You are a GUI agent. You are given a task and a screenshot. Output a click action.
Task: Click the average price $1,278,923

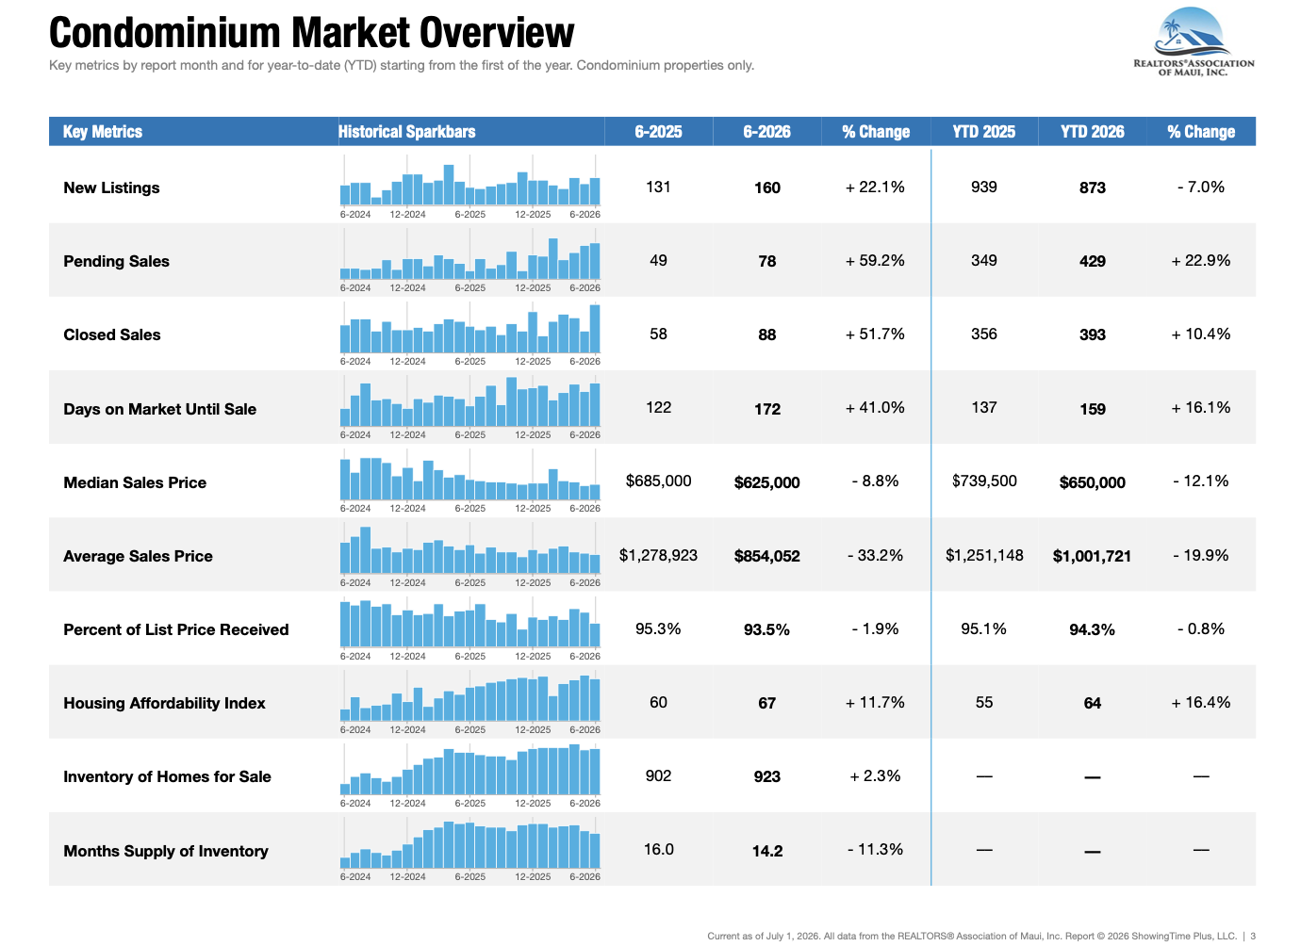click(x=658, y=555)
